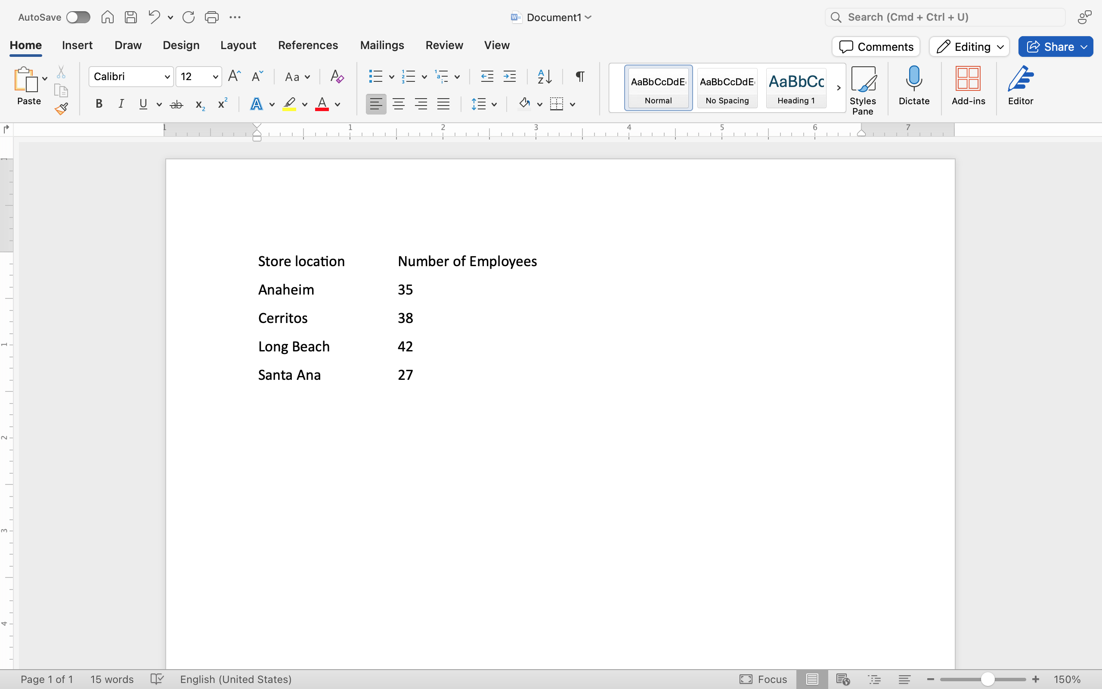Image resolution: width=1102 pixels, height=689 pixels.
Task: Decrease font size with the smaller A icon
Action: 257,76
